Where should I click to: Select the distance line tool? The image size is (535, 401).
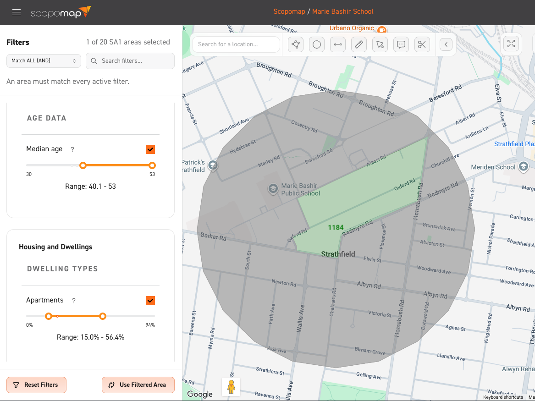tap(338, 44)
